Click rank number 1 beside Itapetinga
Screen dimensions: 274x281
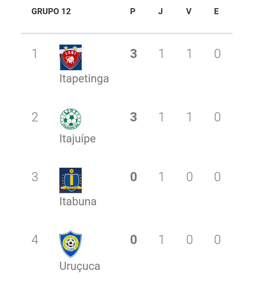click(x=35, y=53)
